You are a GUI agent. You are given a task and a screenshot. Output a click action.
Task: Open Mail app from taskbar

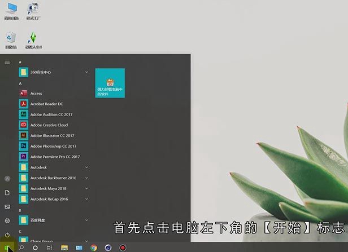click(x=79, y=248)
